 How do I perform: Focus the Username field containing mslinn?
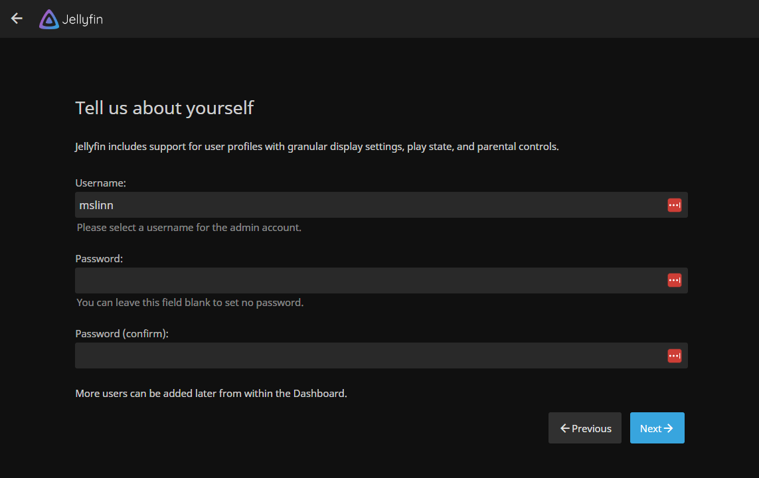coord(365,205)
